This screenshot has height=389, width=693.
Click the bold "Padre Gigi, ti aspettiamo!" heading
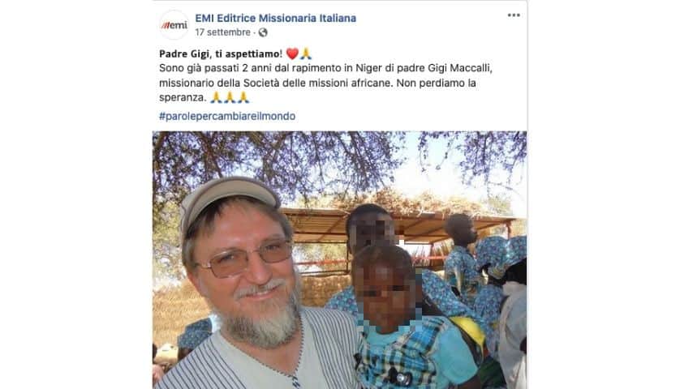click(221, 53)
